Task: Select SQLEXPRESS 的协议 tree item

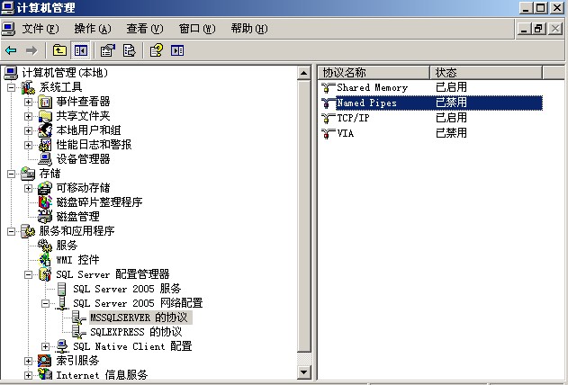Action: (136, 332)
